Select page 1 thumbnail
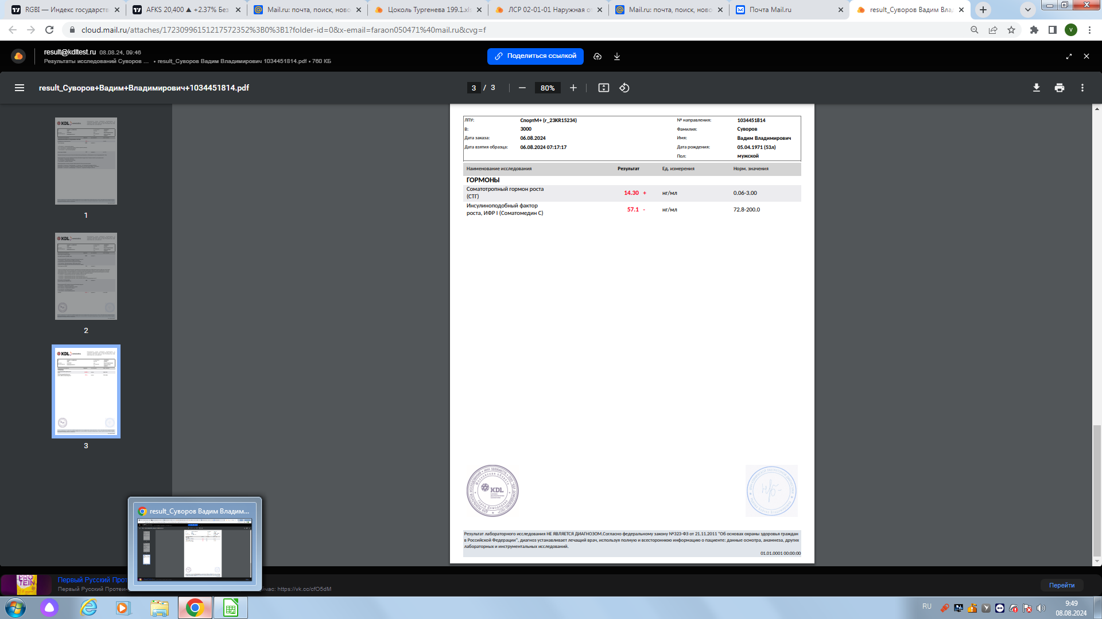Viewport: 1102px width, 619px height. coord(86,161)
